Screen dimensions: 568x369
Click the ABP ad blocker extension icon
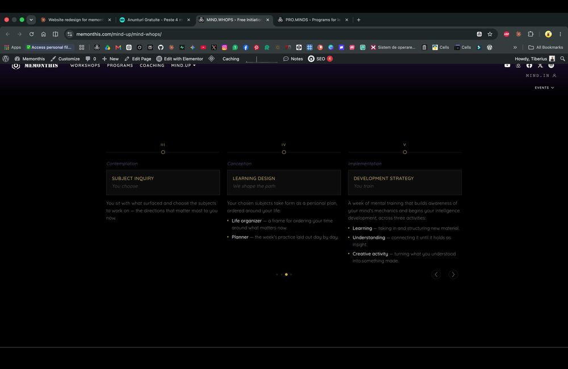[507, 34]
